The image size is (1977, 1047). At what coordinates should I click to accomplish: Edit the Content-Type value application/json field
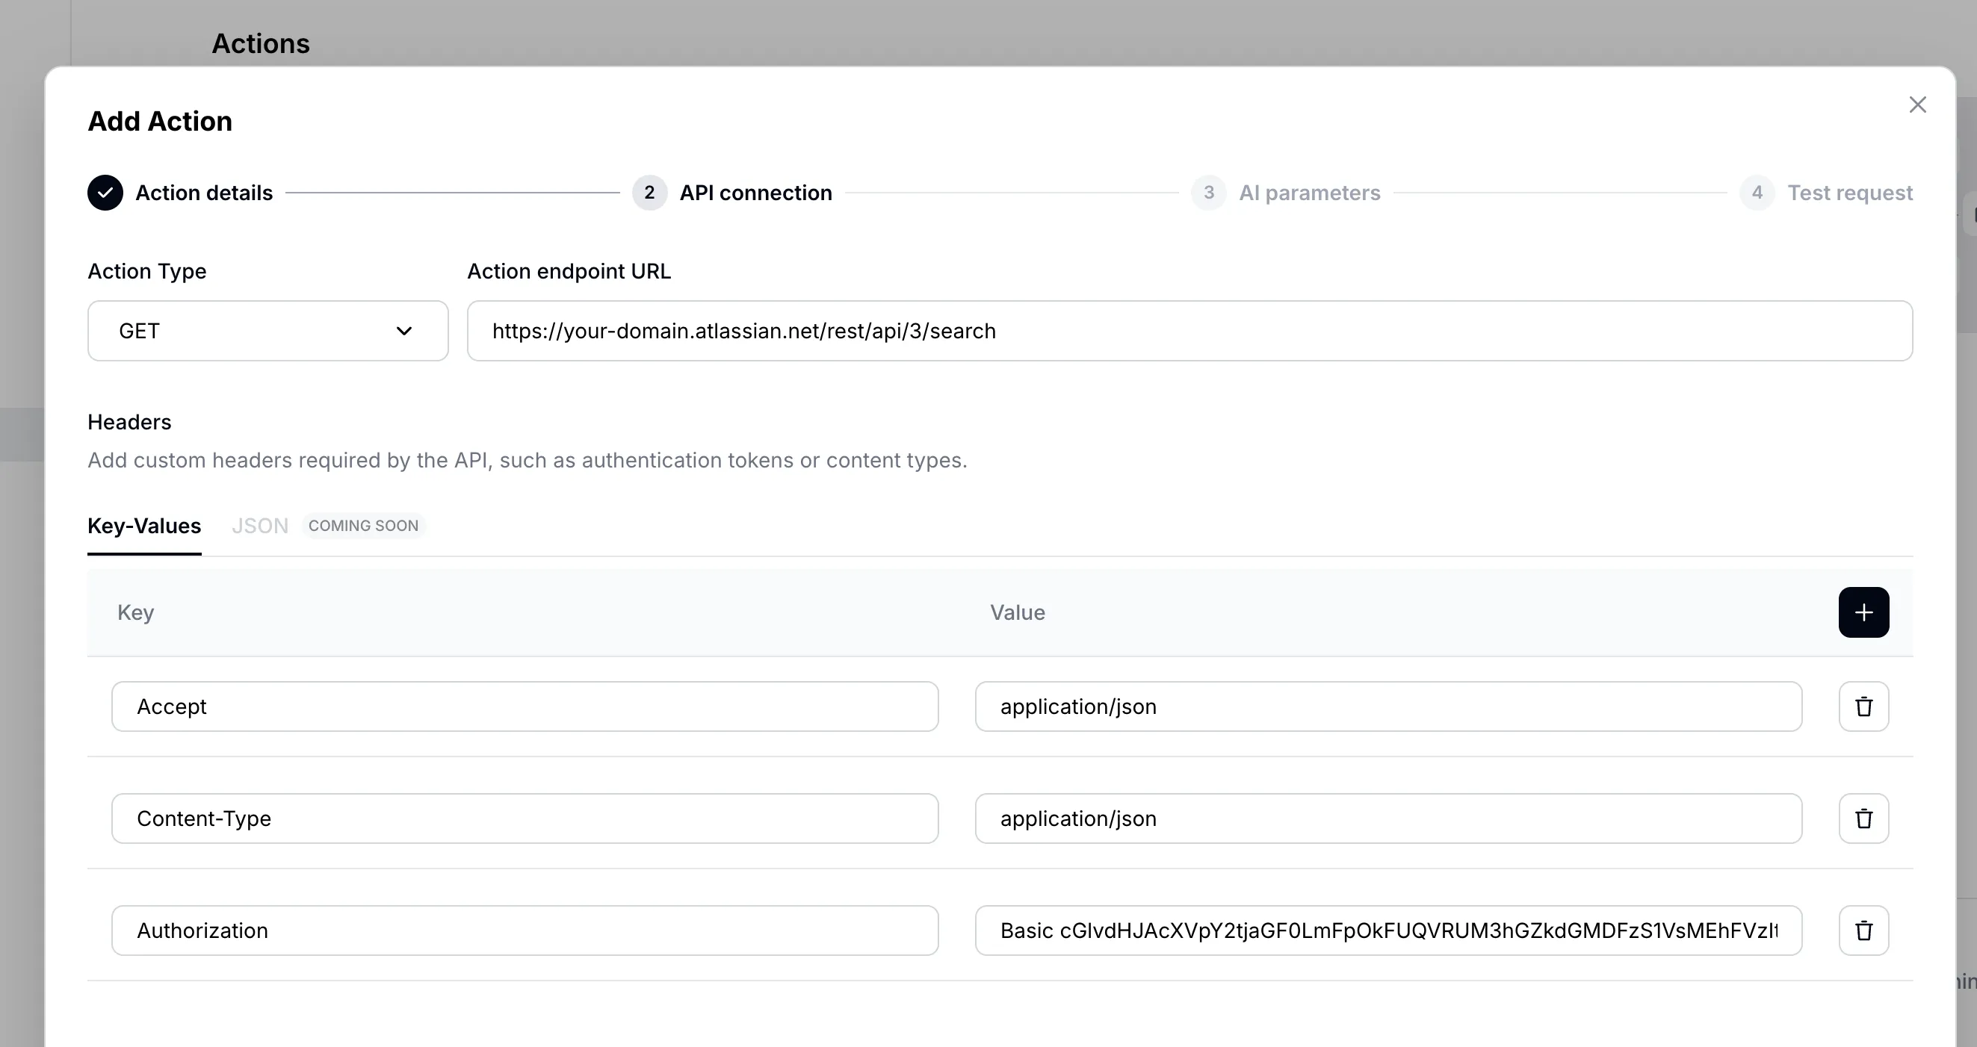point(1388,818)
